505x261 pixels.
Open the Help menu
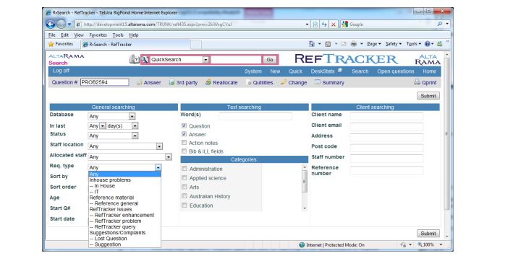click(x=134, y=35)
